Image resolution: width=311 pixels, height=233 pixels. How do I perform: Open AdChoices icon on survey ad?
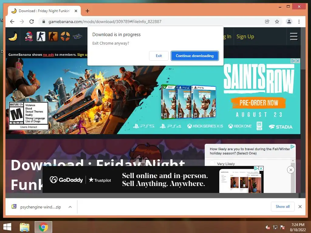[x=292, y=147]
